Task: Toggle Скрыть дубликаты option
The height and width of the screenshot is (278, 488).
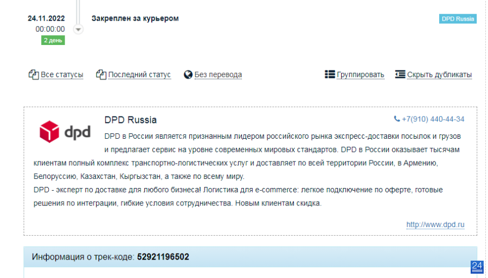Action: click(x=439, y=75)
